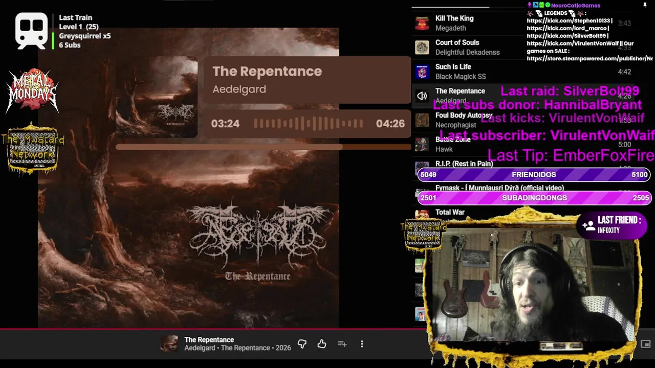Viewport: 655px width, 368px height.
Task: Seek on the overlay song progress bar
Action: coord(263,147)
